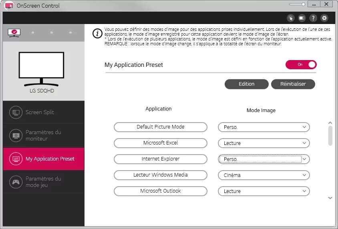This screenshot has height=229, width=338.
Task: Select the Microsoft Outlook application entry
Action: 160,191
